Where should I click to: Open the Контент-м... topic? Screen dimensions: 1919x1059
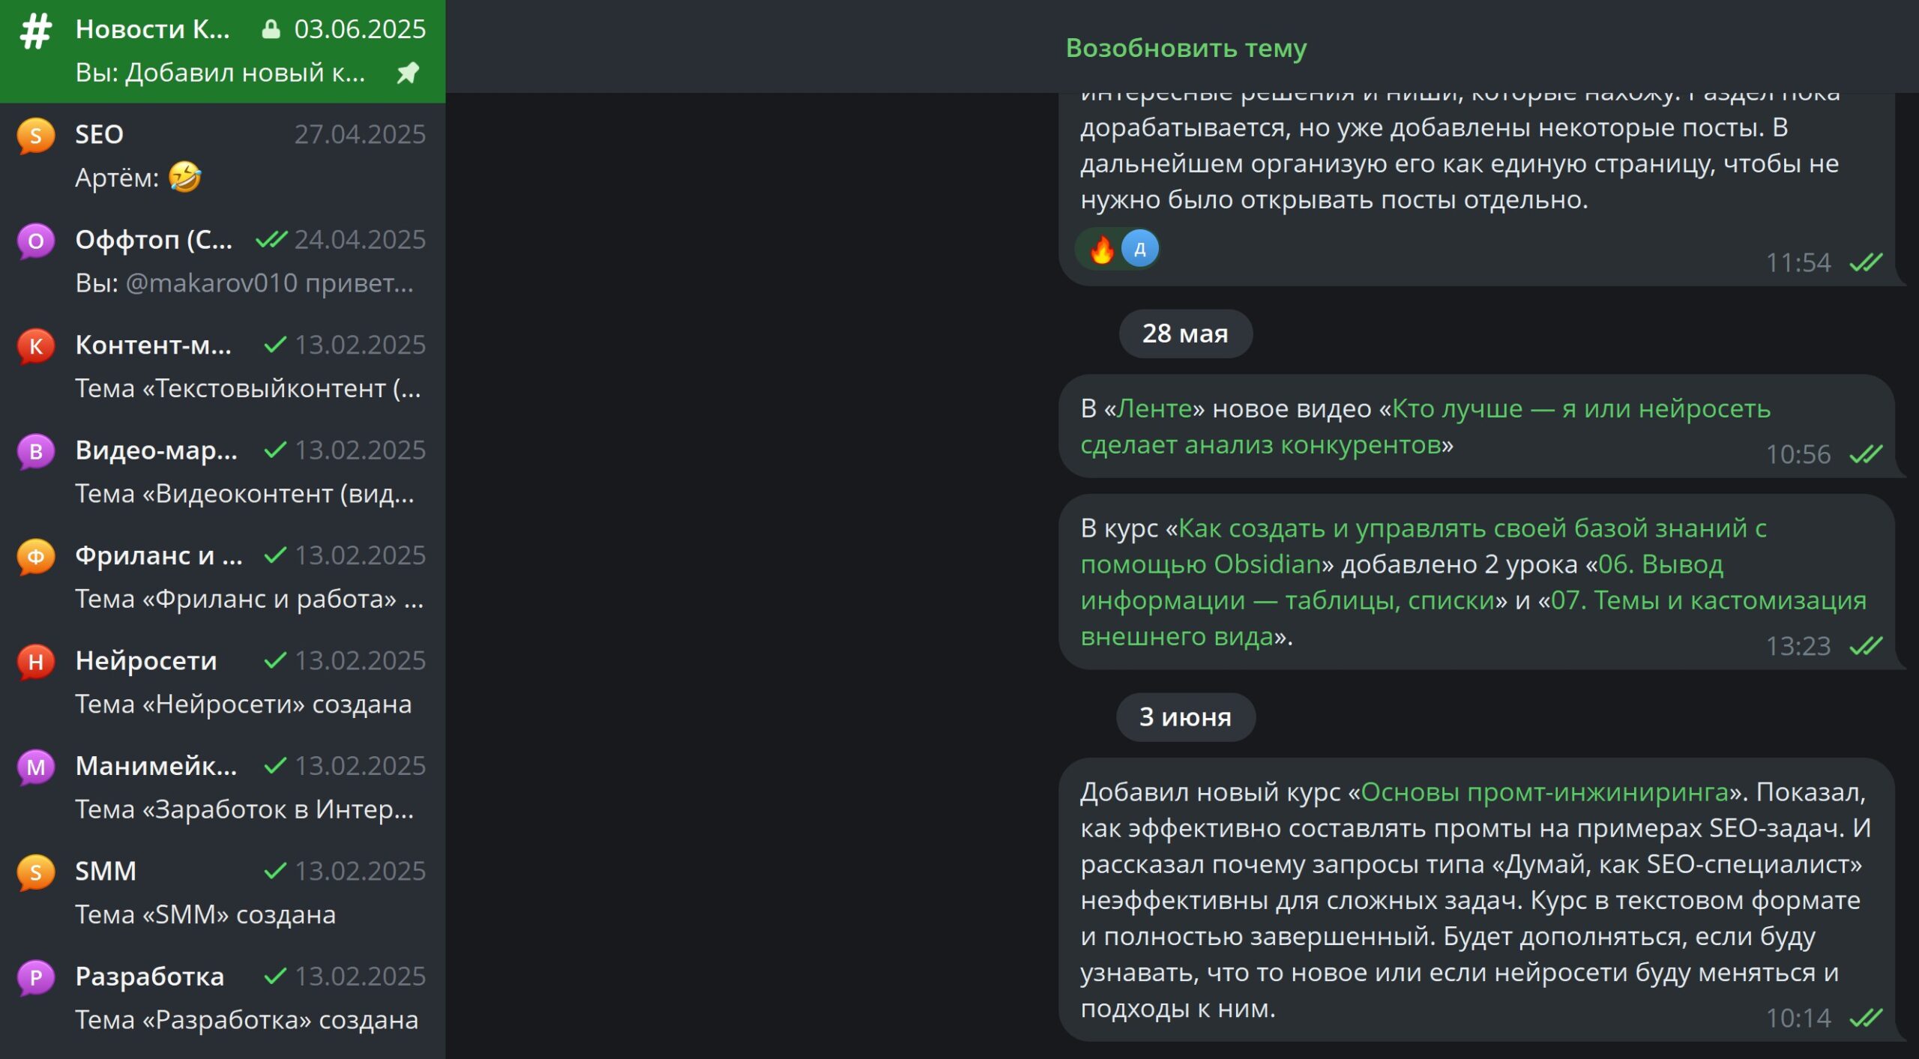223,366
